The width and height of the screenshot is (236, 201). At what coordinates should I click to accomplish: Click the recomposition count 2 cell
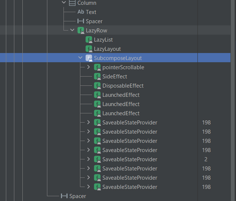(x=206, y=159)
